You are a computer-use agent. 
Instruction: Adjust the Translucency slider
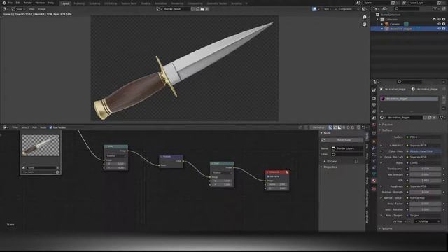[426, 169]
